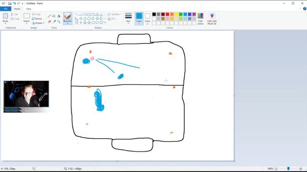Click the Cut button
The height and width of the screenshot is (172, 307).
(14, 14)
